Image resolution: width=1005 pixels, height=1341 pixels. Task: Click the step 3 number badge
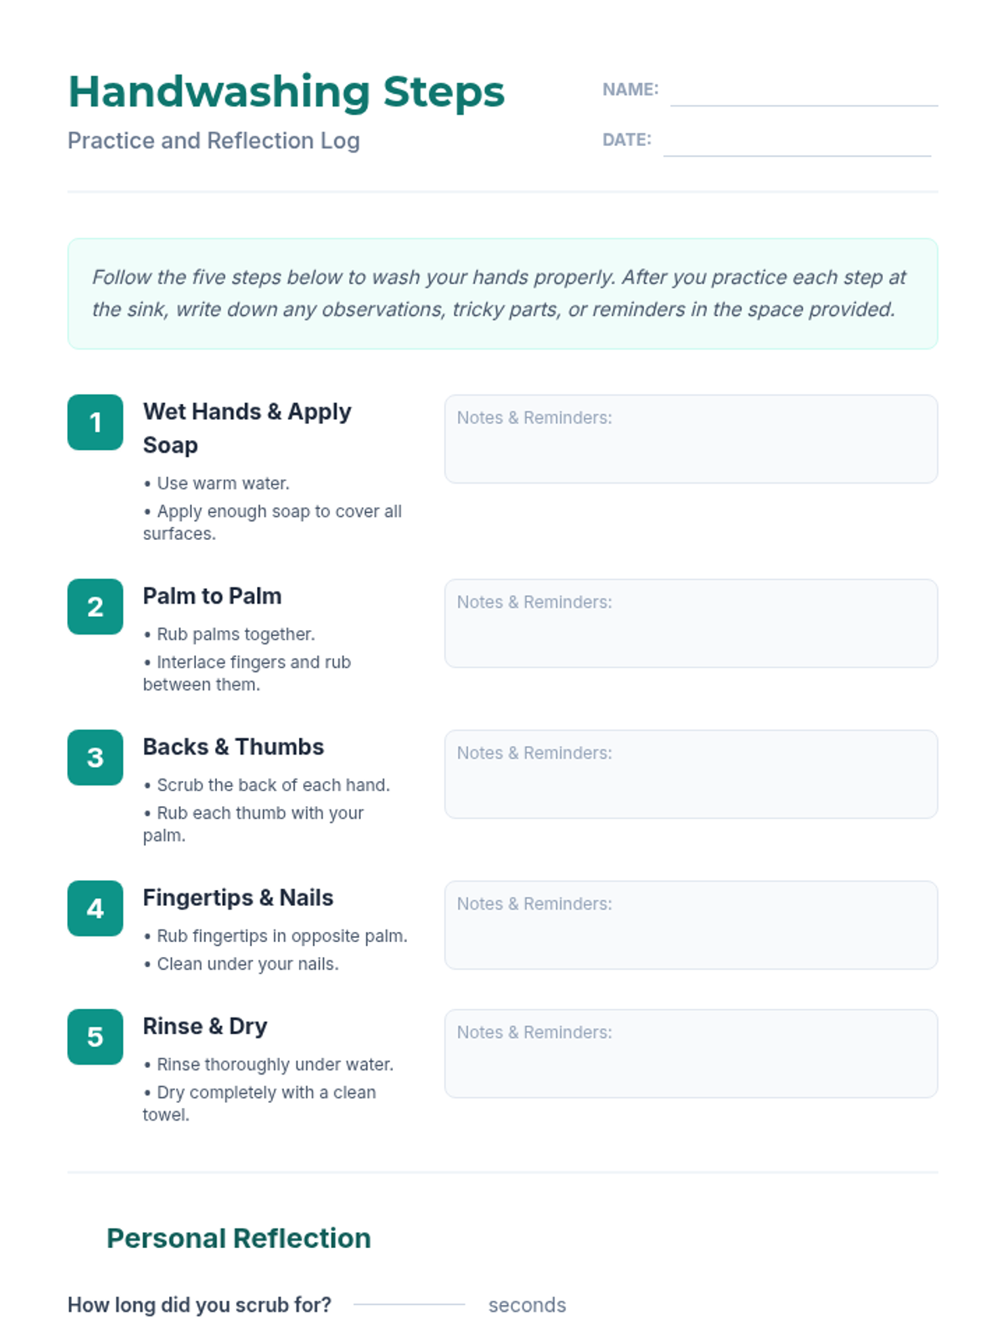click(95, 758)
